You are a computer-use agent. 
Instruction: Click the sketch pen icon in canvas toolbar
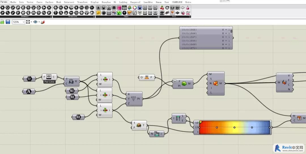(x=43, y=22)
